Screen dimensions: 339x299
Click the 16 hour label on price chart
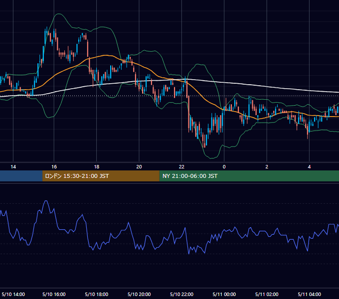pyautogui.click(x=54, y=167)
